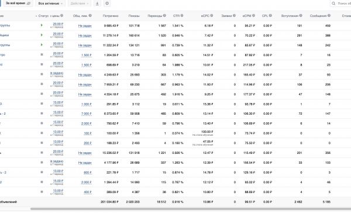Click stopped status square in 698.69 ₽ row
Image resolution: width=351 pixels, height=213 pixels.
pos(42,64)
